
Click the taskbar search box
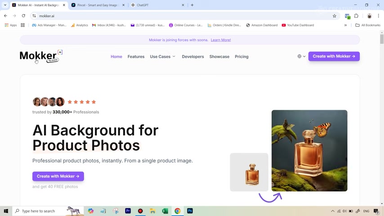point(48,211)
